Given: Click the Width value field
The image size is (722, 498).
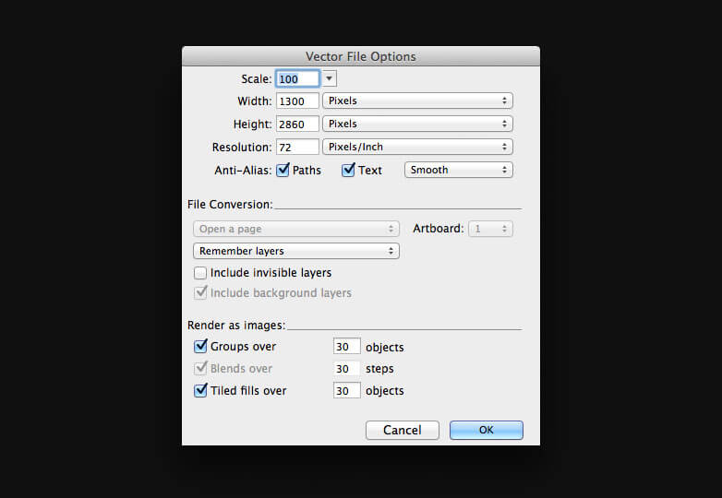Looking at the screenshot, I should tap(297, 101).
